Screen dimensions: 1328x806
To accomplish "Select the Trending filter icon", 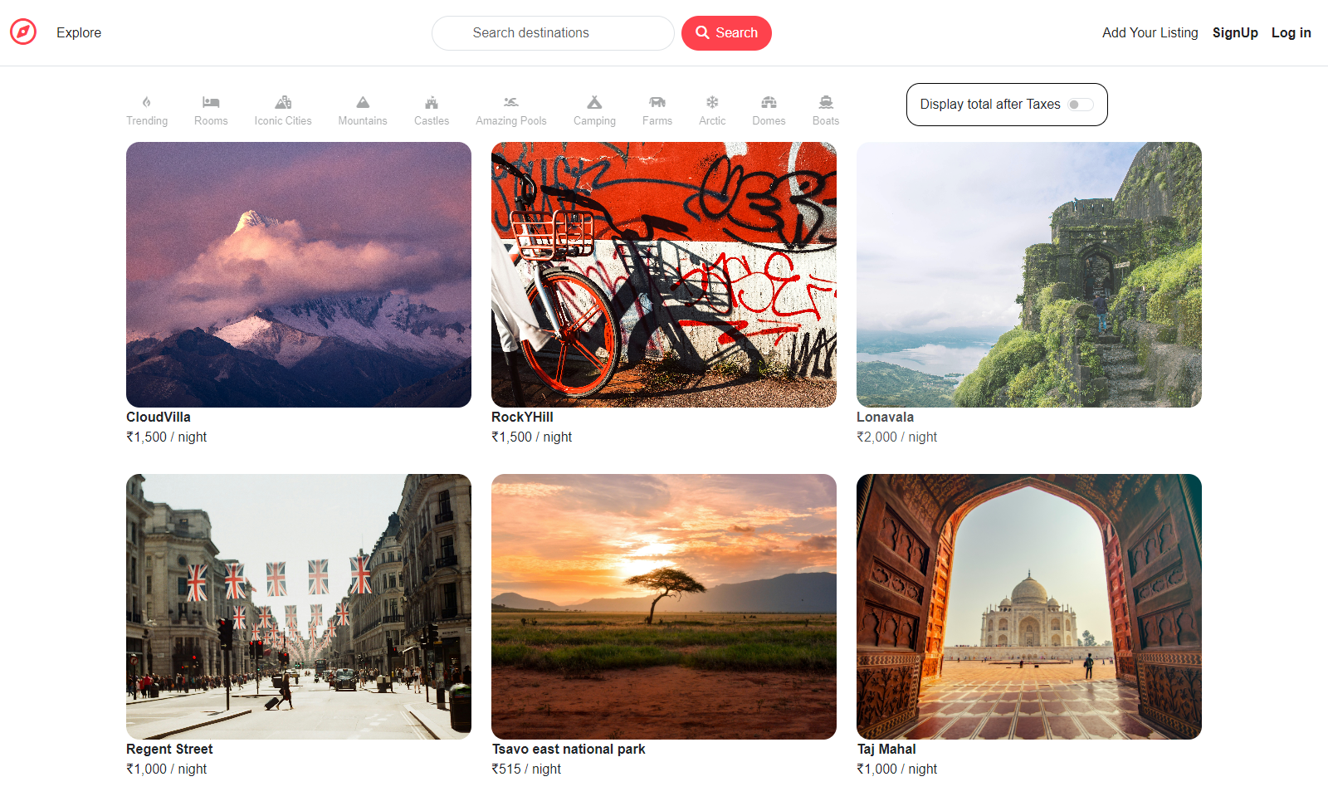I will click(x=147, y=102).
